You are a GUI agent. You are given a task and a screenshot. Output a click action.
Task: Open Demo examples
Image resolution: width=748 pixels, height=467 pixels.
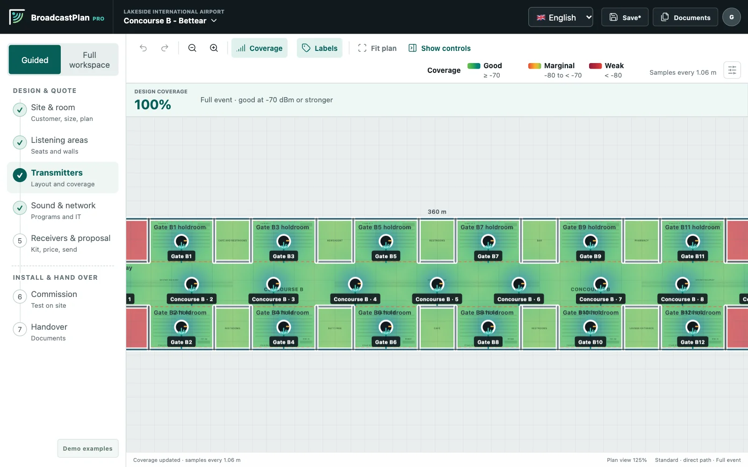click(87, 448)
